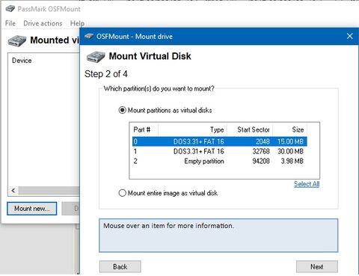
Task: Go to the Next step
Action: 317,266
